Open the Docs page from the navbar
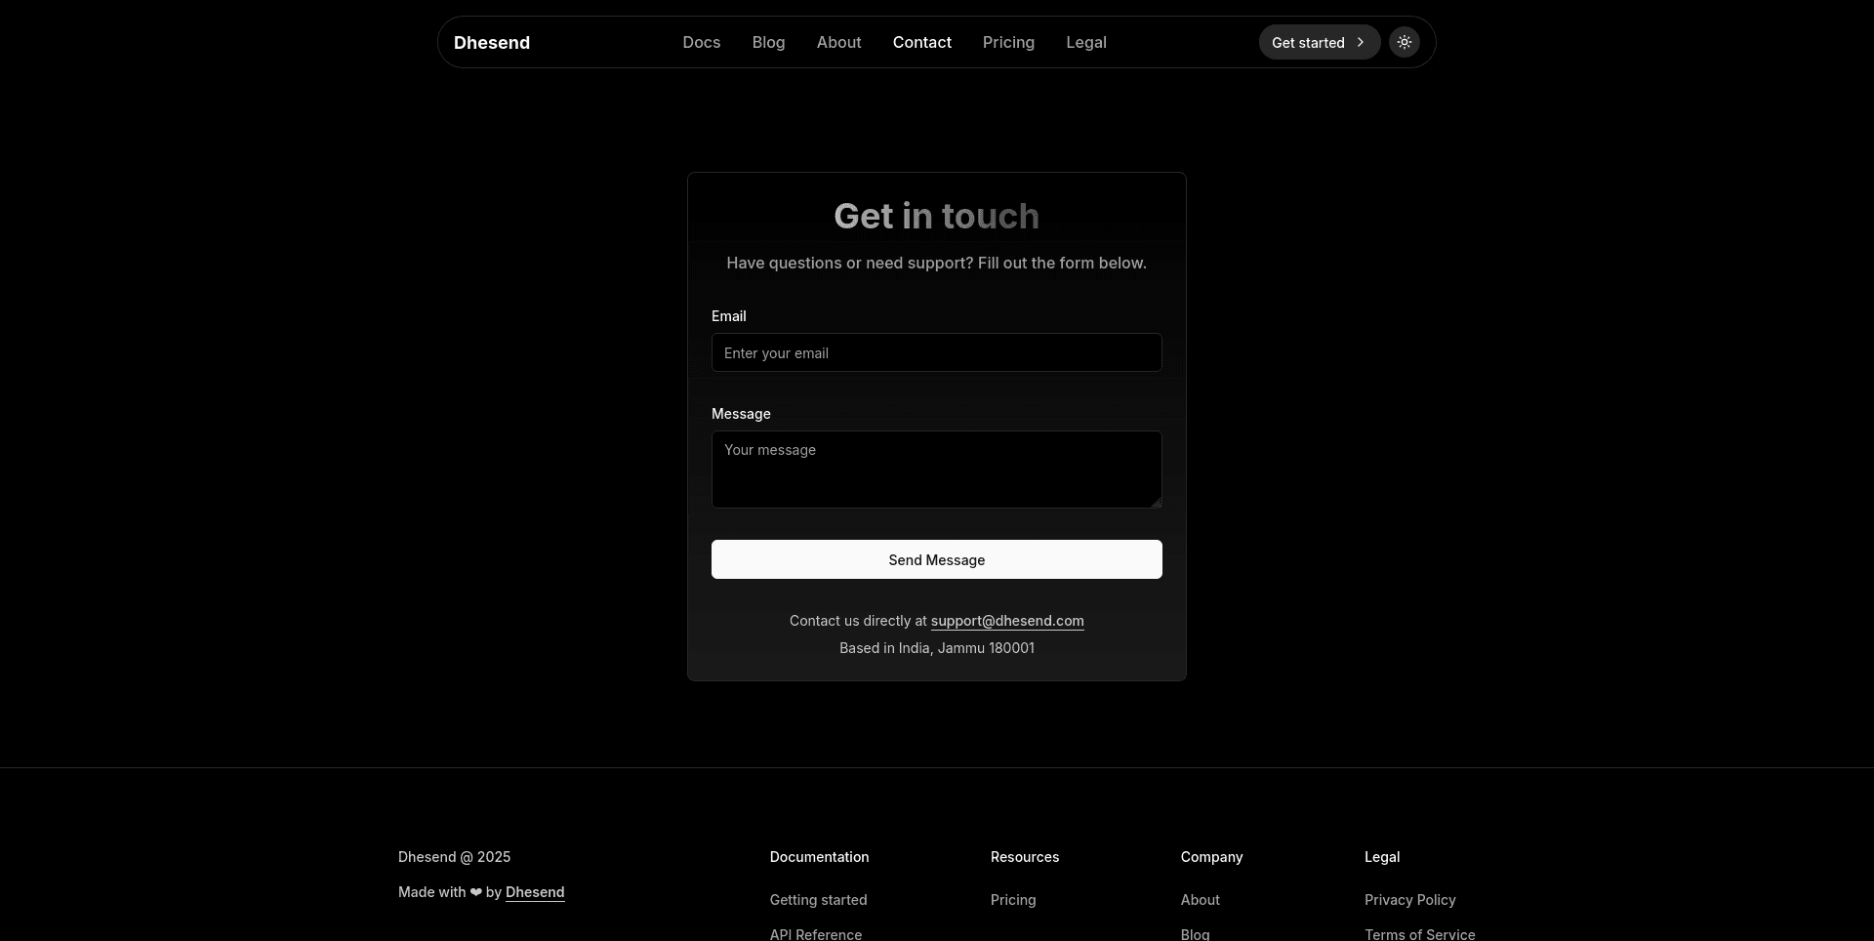Image resolution: width=1874 pixels, height=941 pixels. pyautogui.click(x=701, y=42)
